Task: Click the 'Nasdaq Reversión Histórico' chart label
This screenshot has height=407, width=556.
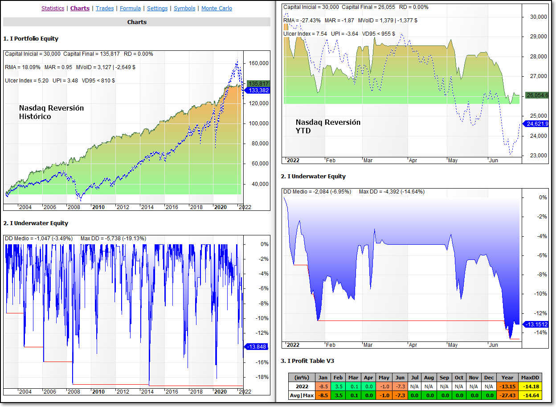Action: pyautogui.click(x=51, y=112)
